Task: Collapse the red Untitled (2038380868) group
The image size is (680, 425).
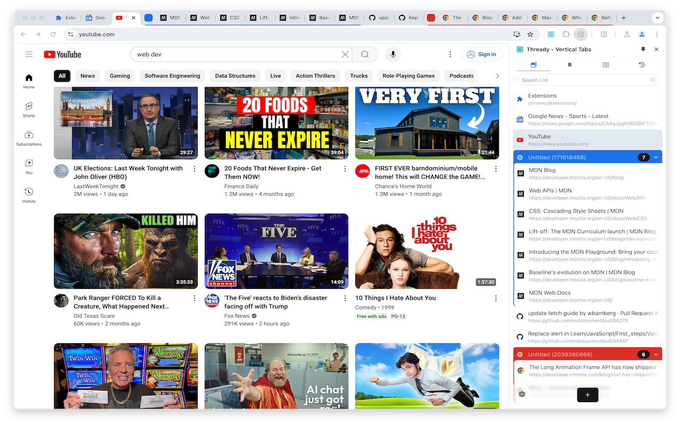Action: [x=656, y=354]
